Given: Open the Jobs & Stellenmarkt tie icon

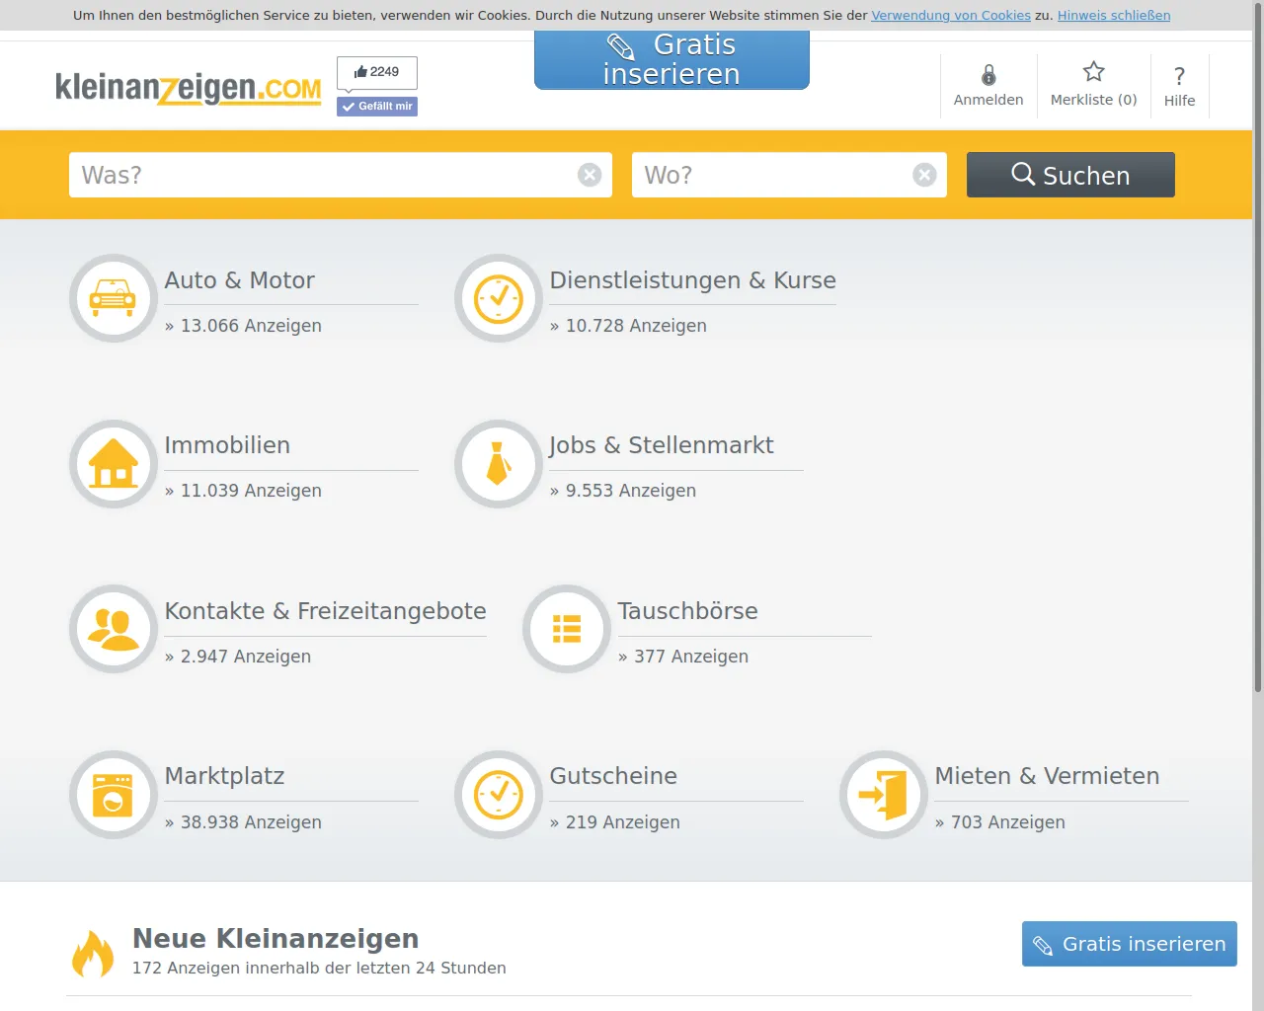Looking at the screenshot, I should (x=499, y=464).
